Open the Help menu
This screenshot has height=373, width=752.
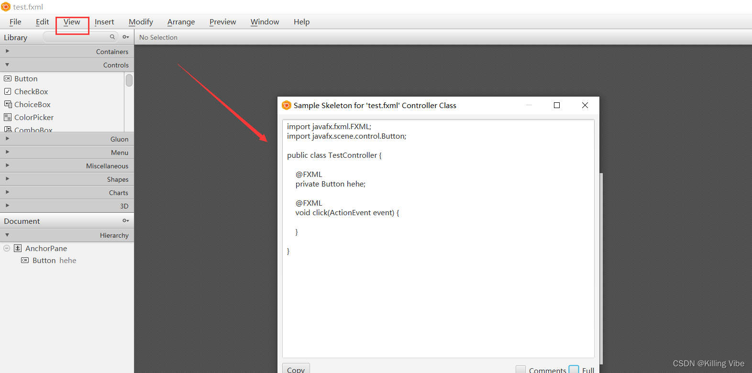pos(302,22)
